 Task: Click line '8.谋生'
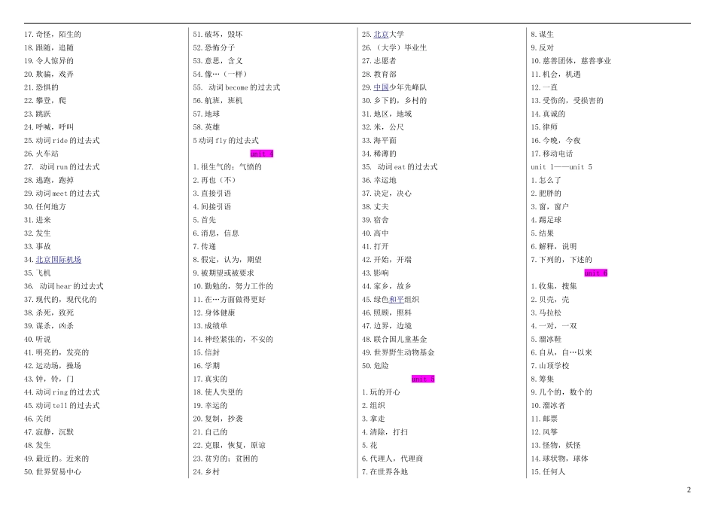click(x=542, y=34)
